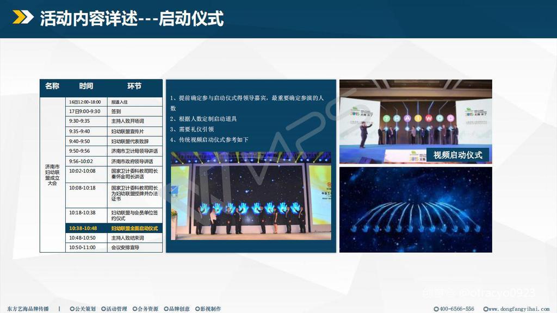Open the photo of guests at colored launch buttons
Image resolution: width=557 pixels, height=313 pixels.
(416, 121)
